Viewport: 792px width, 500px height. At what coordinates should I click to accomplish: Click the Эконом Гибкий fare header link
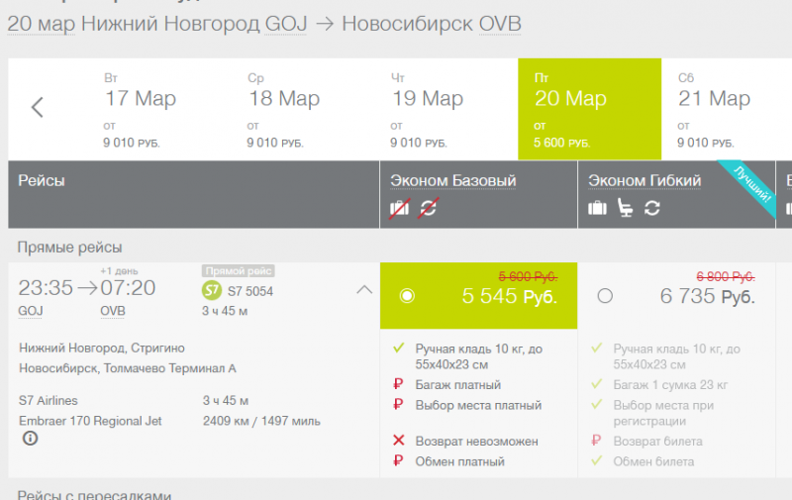click(644, 181)
